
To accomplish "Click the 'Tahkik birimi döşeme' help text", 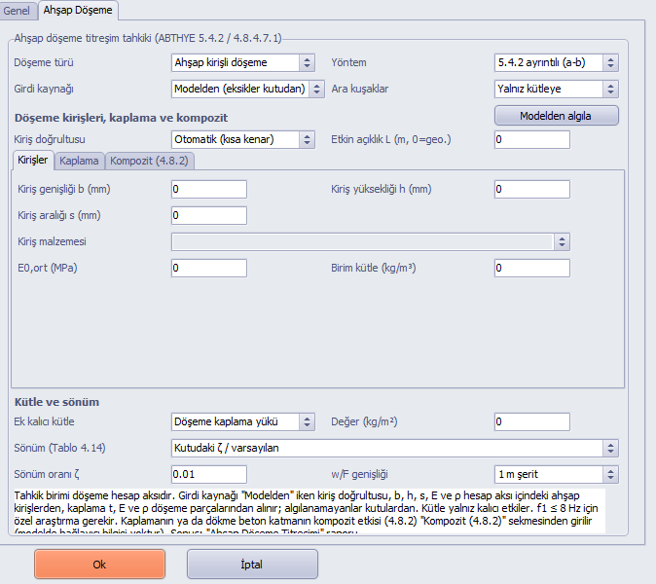I will 310,511.
